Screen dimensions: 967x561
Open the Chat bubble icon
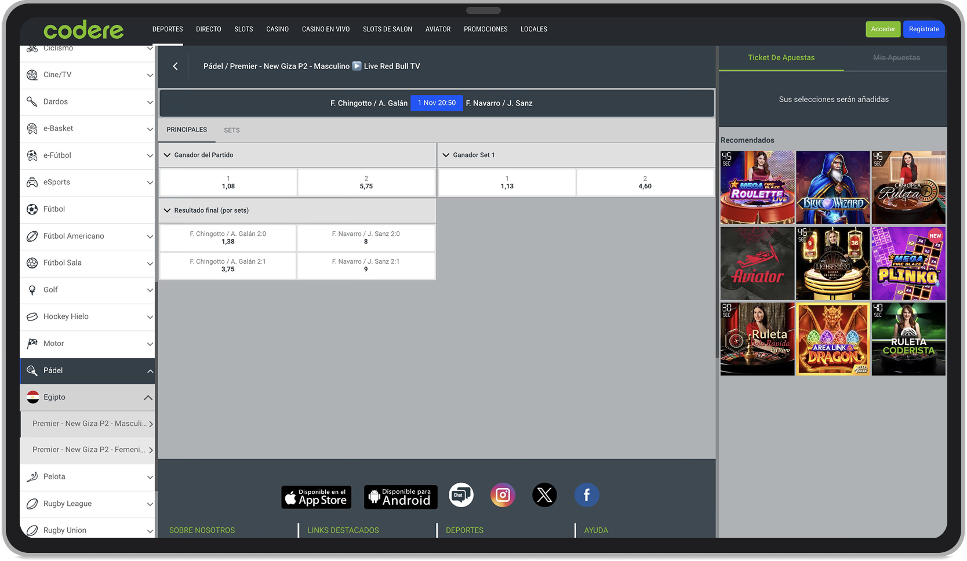[x=461, y=495]
